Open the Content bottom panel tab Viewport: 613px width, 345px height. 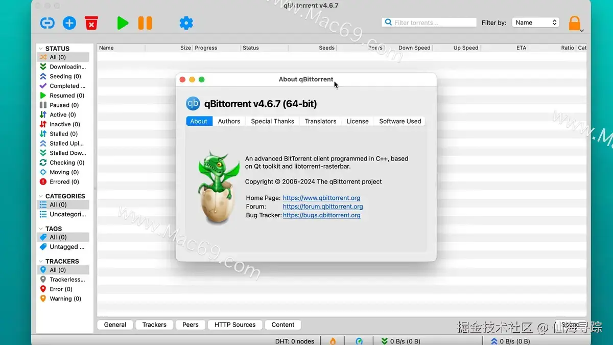tap(283, 325)
